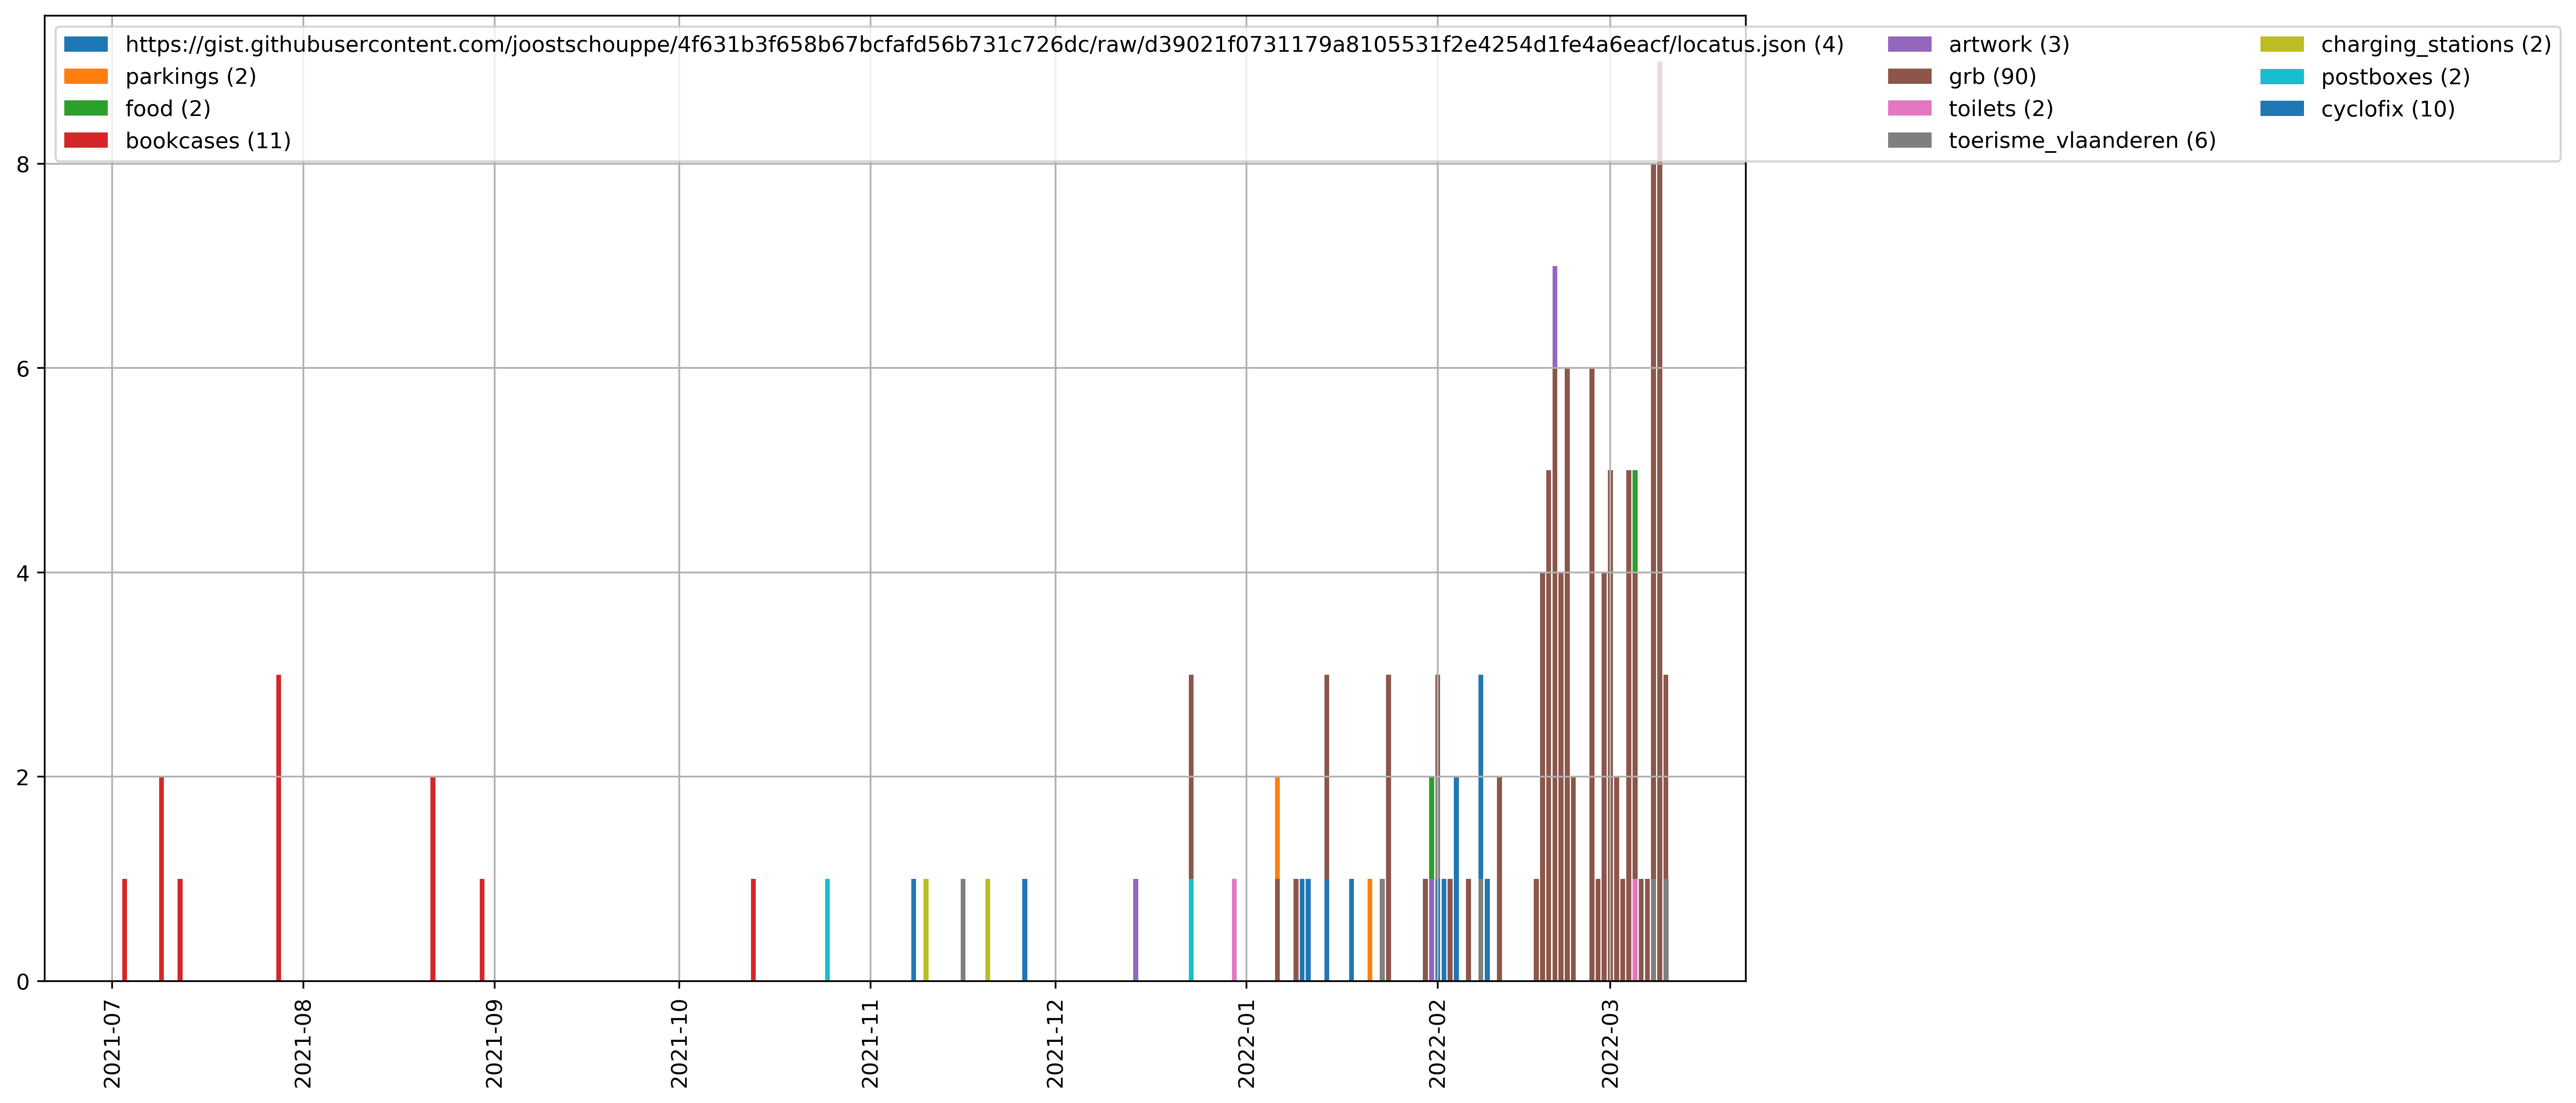
Task: Click the 2021-08 x-axis tick label
Action: (x=303, y=1043)
